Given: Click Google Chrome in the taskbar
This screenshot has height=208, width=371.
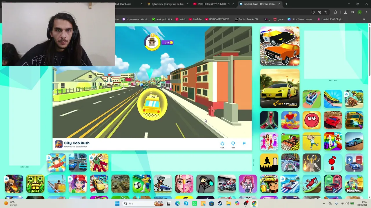Looking at the screenshot, I should tap(254, 203).
